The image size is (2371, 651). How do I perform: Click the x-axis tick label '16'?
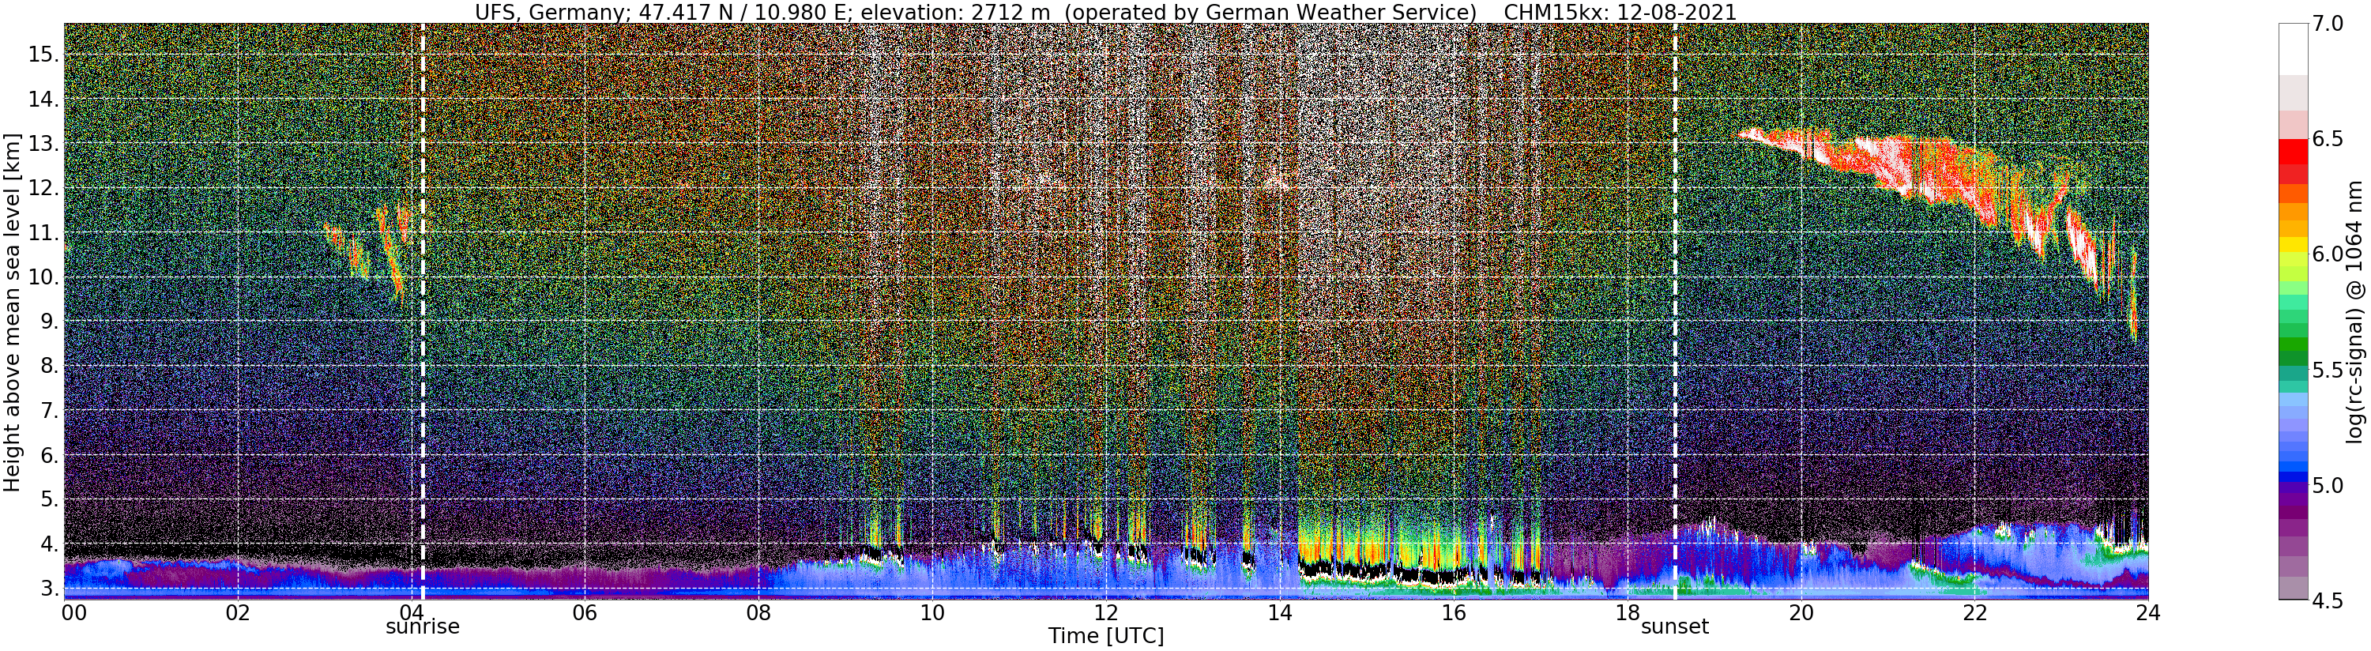pos(1454,612)
